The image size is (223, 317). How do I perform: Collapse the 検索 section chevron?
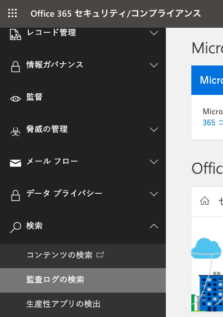(x=154, y=226)
